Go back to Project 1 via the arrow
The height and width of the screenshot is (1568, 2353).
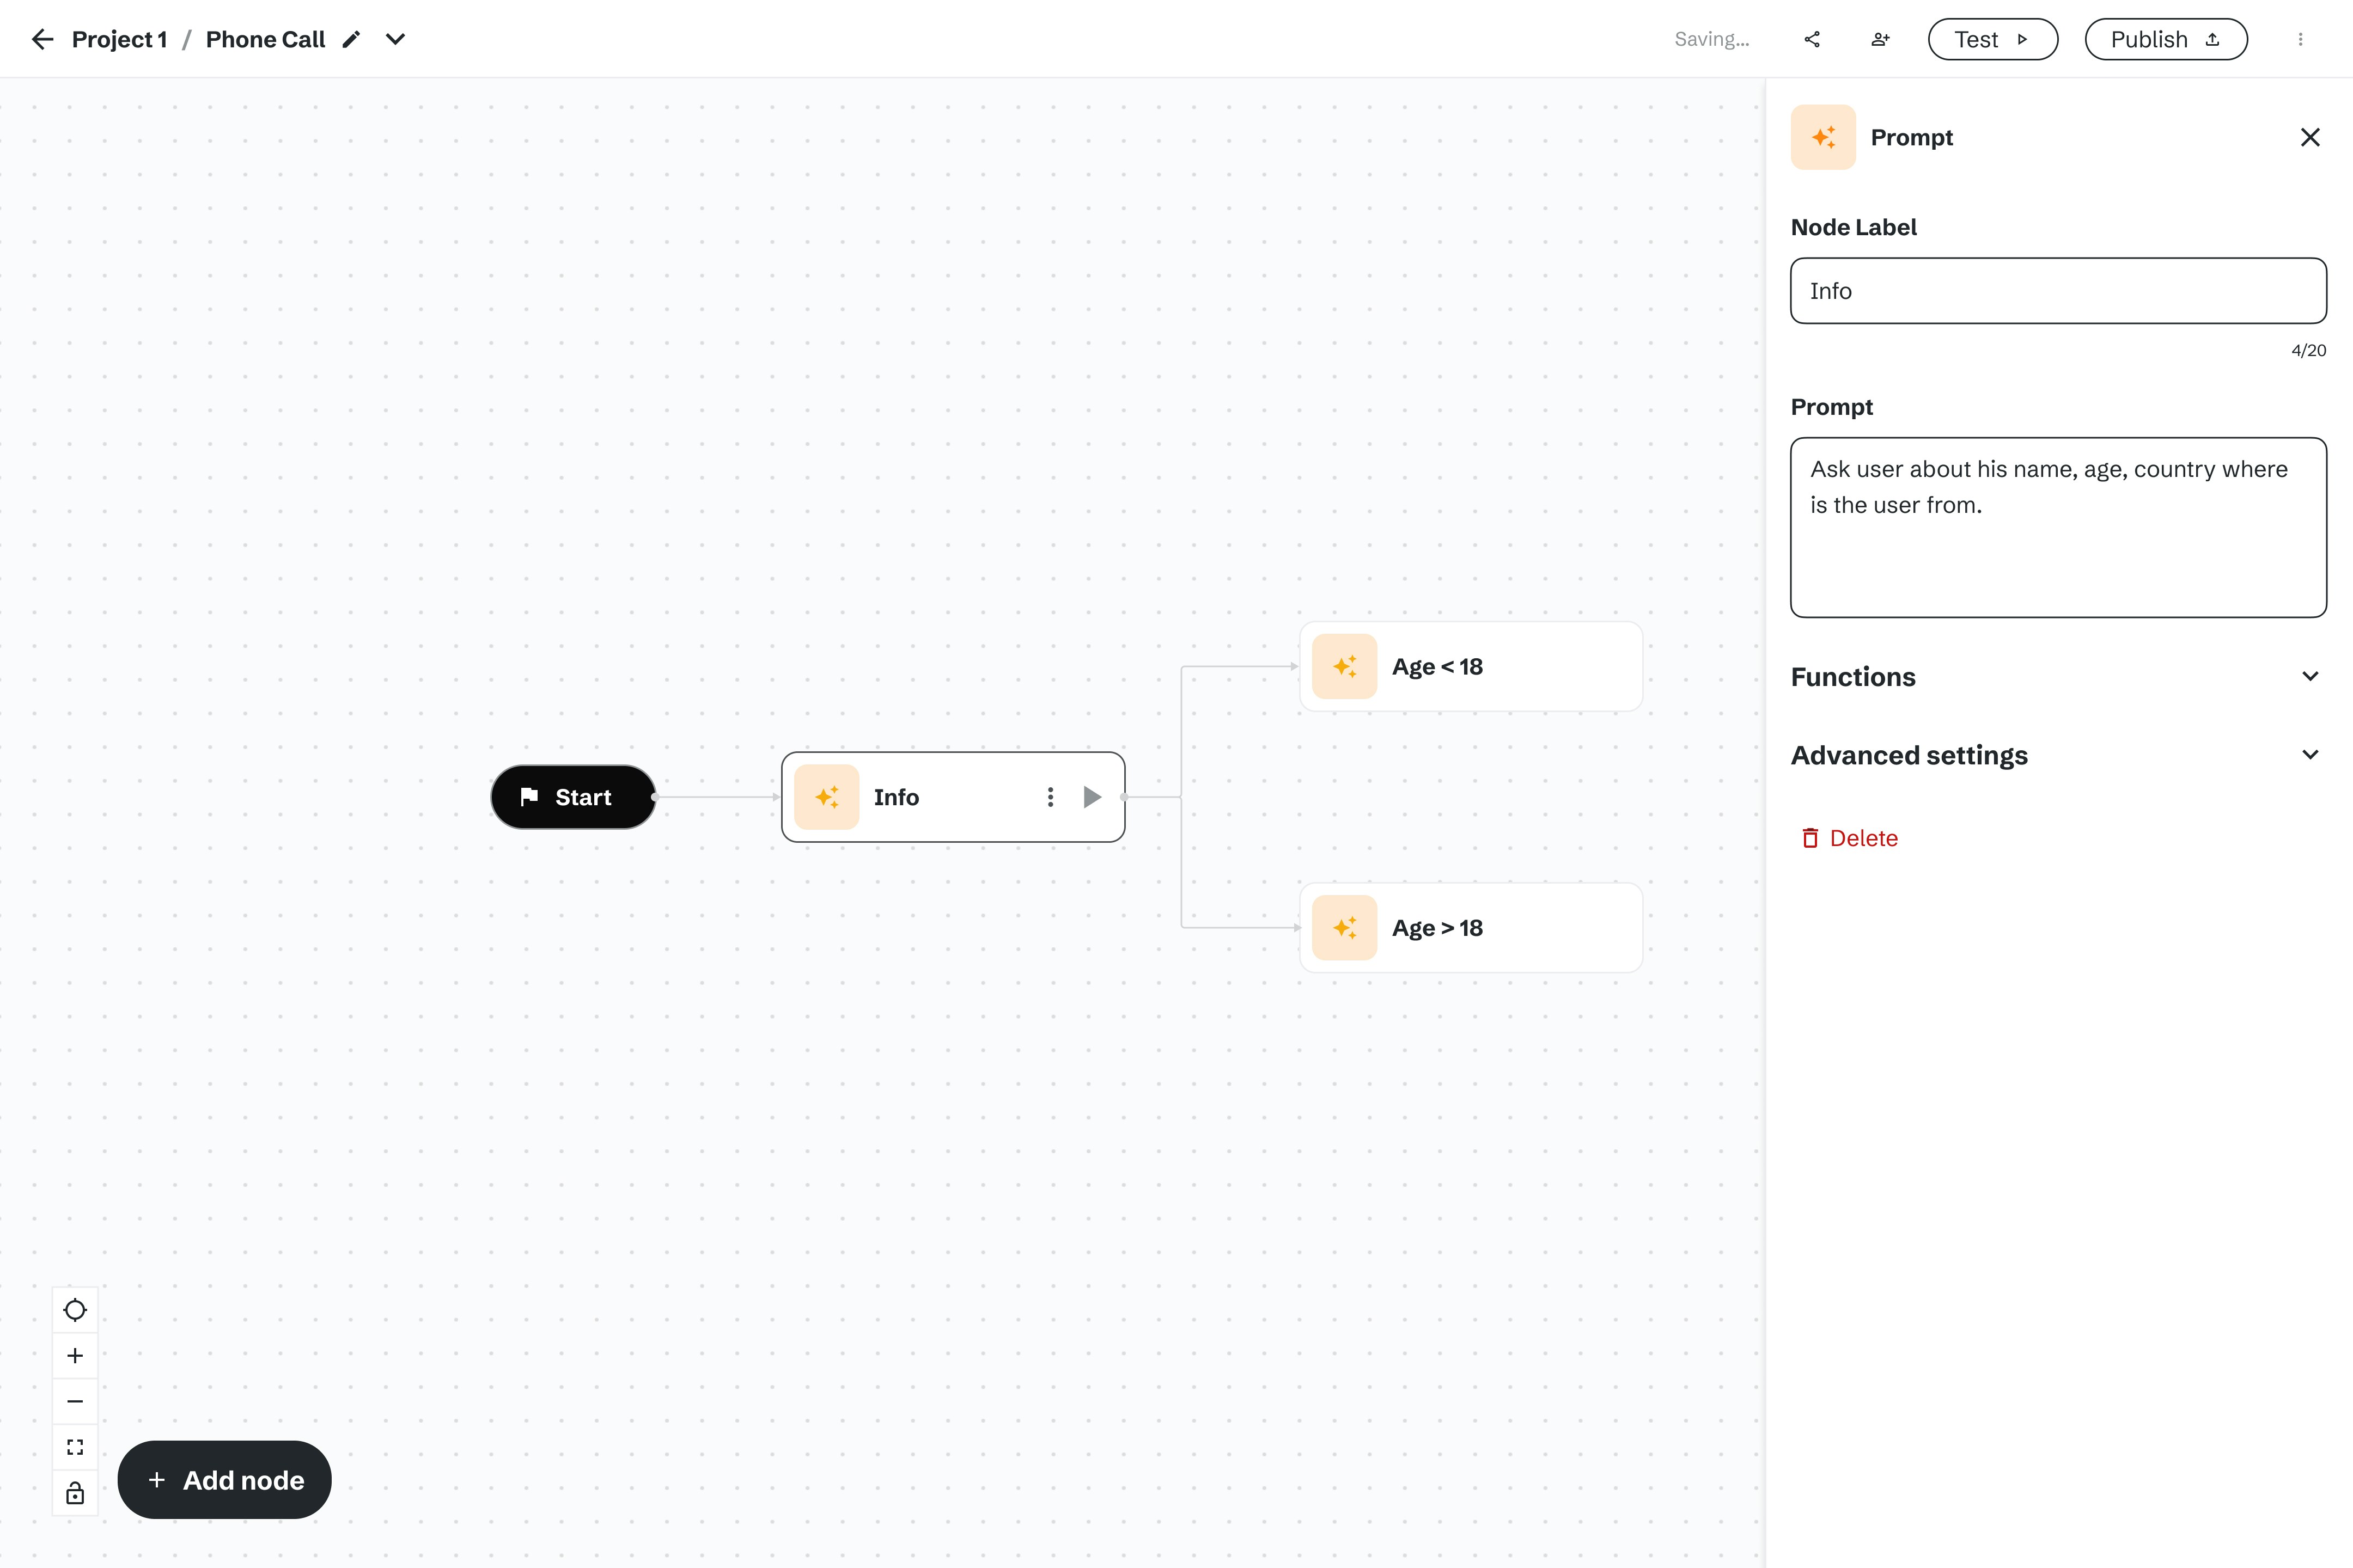click(x=42, y=39)
